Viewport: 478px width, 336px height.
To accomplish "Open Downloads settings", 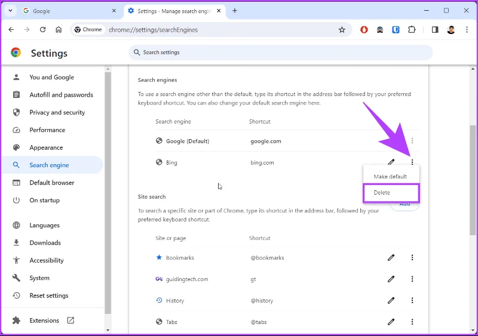I will tap(52, 243).
